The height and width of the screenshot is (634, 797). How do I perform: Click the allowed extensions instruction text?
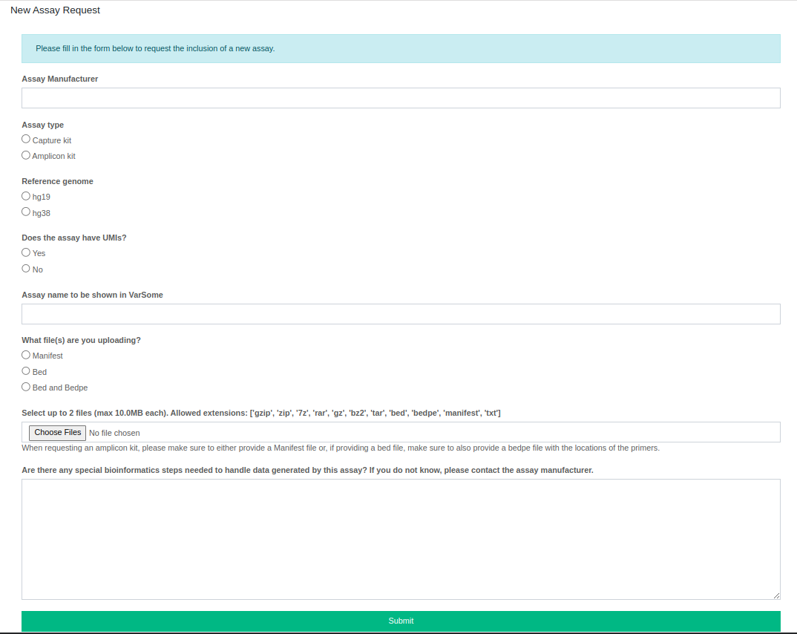261,413
